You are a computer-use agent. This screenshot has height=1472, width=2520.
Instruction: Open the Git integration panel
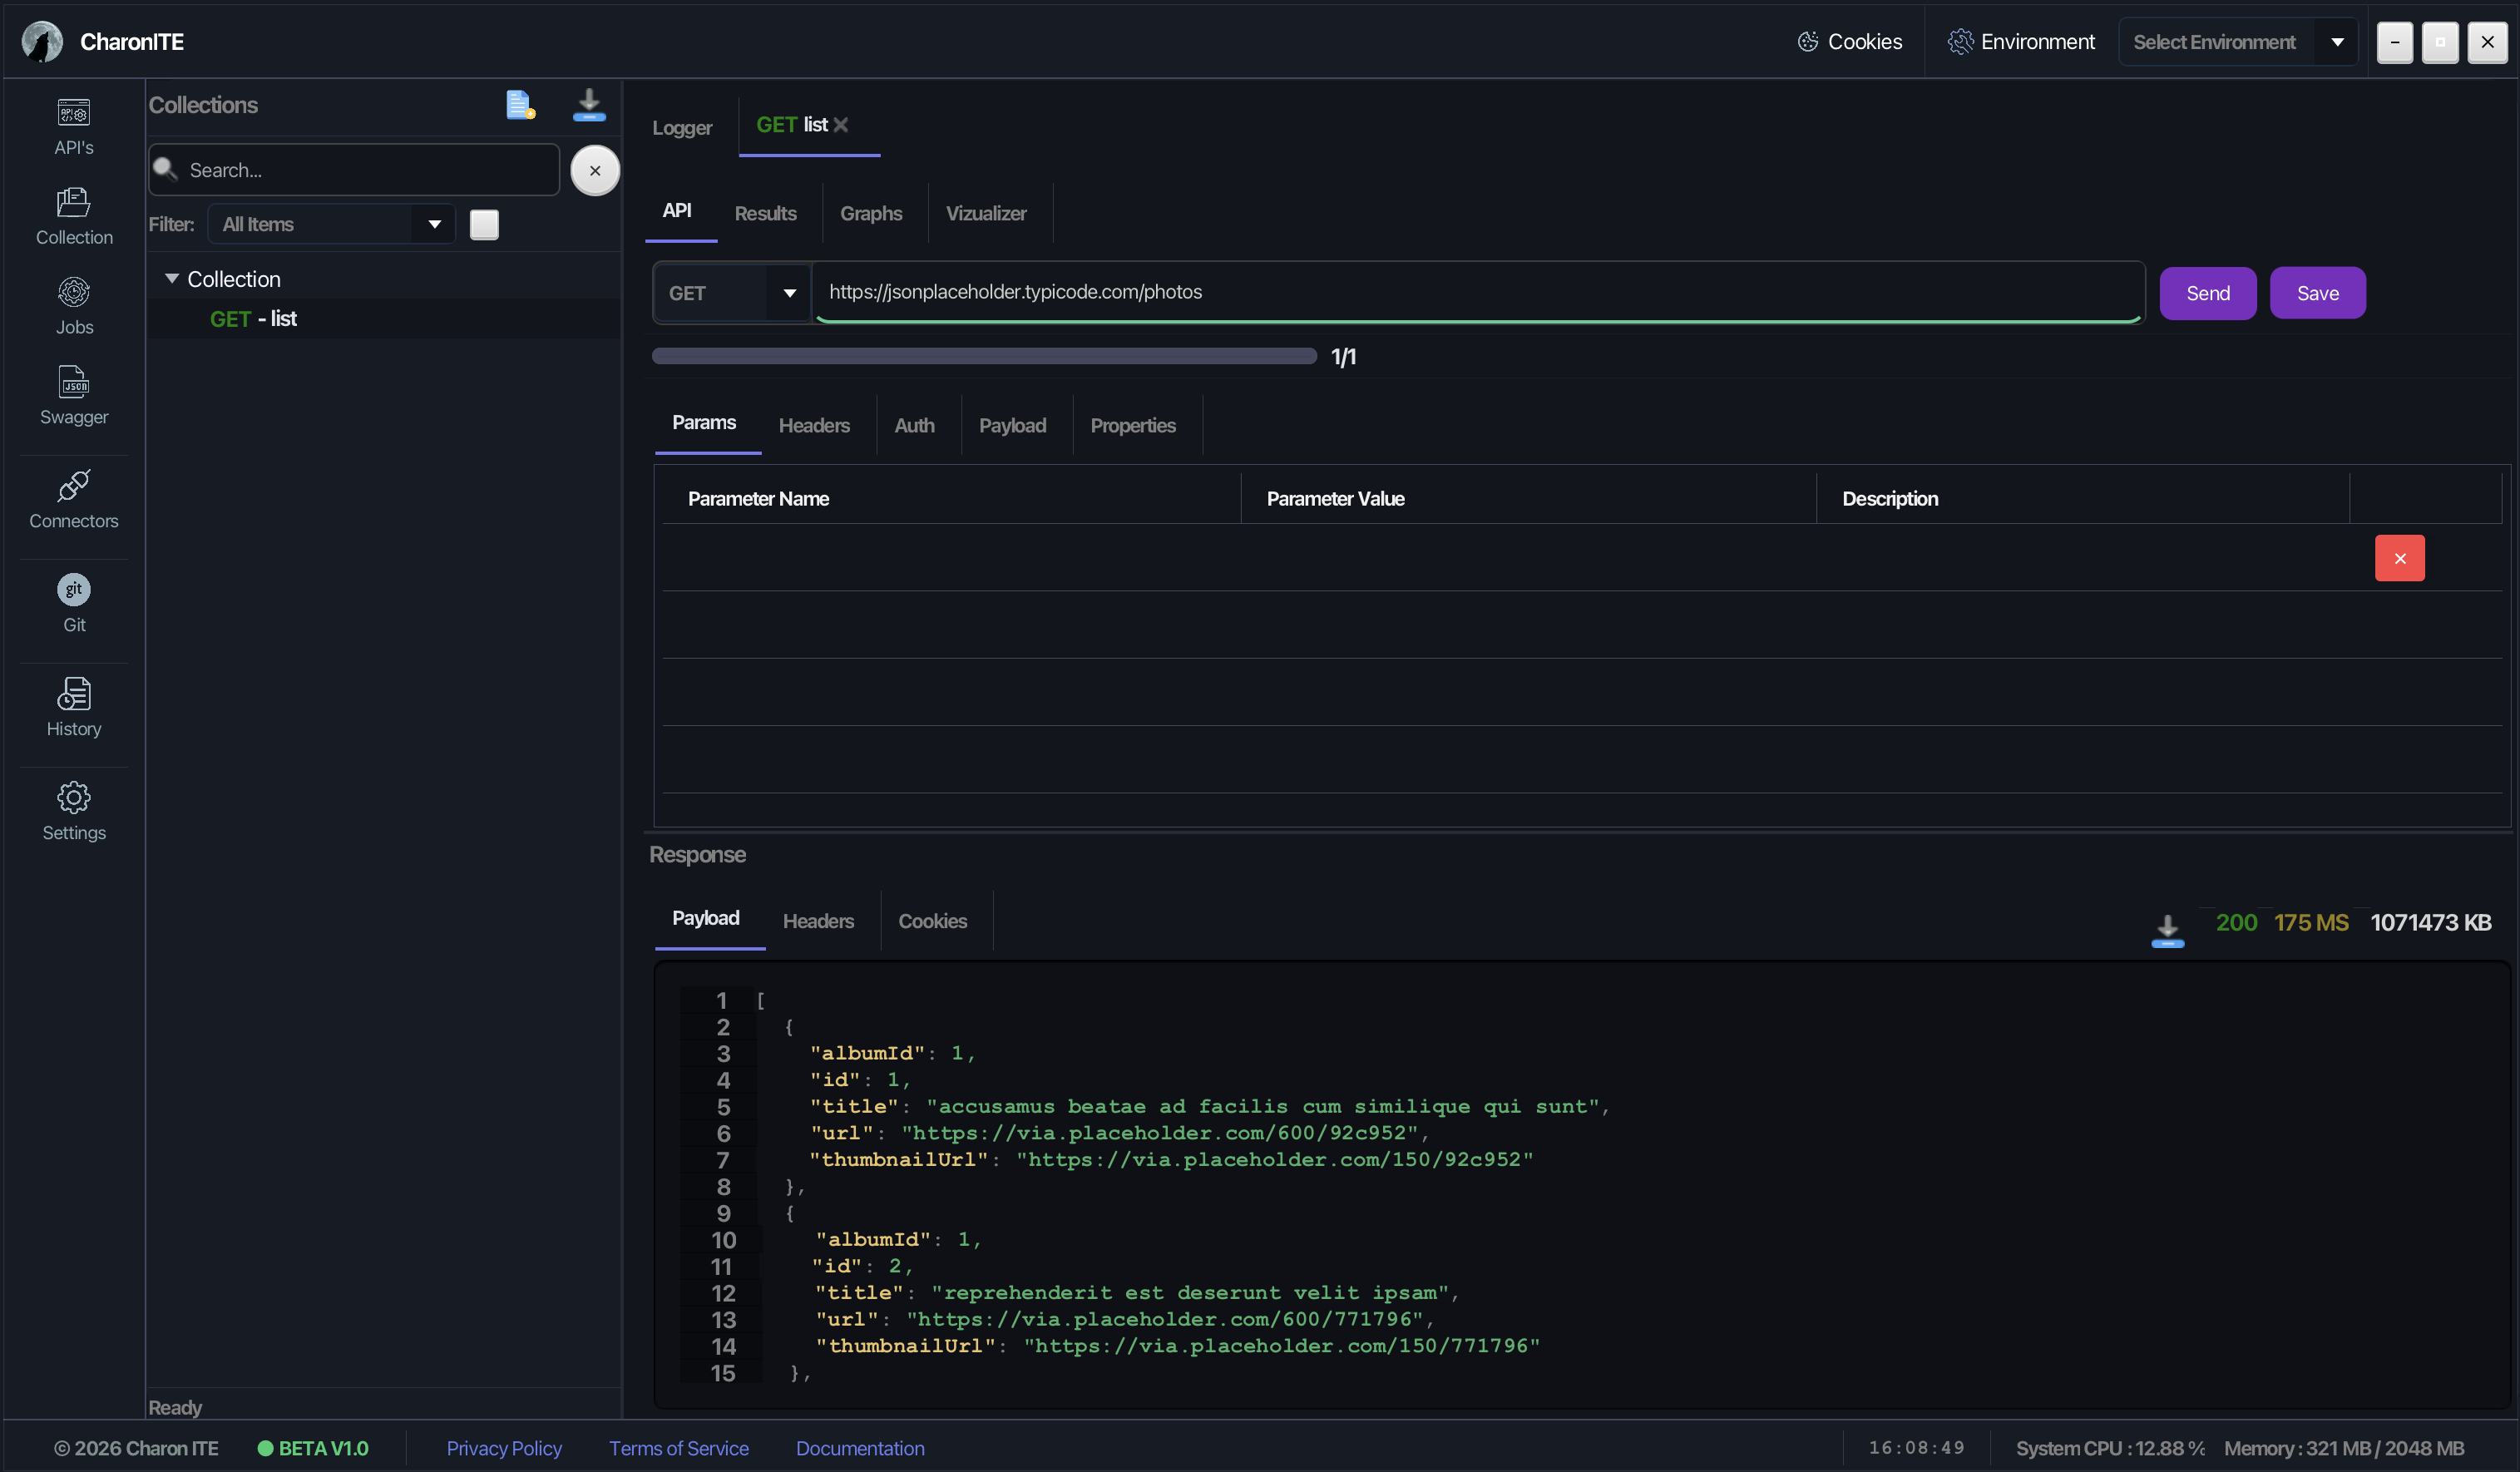point(74,601)
